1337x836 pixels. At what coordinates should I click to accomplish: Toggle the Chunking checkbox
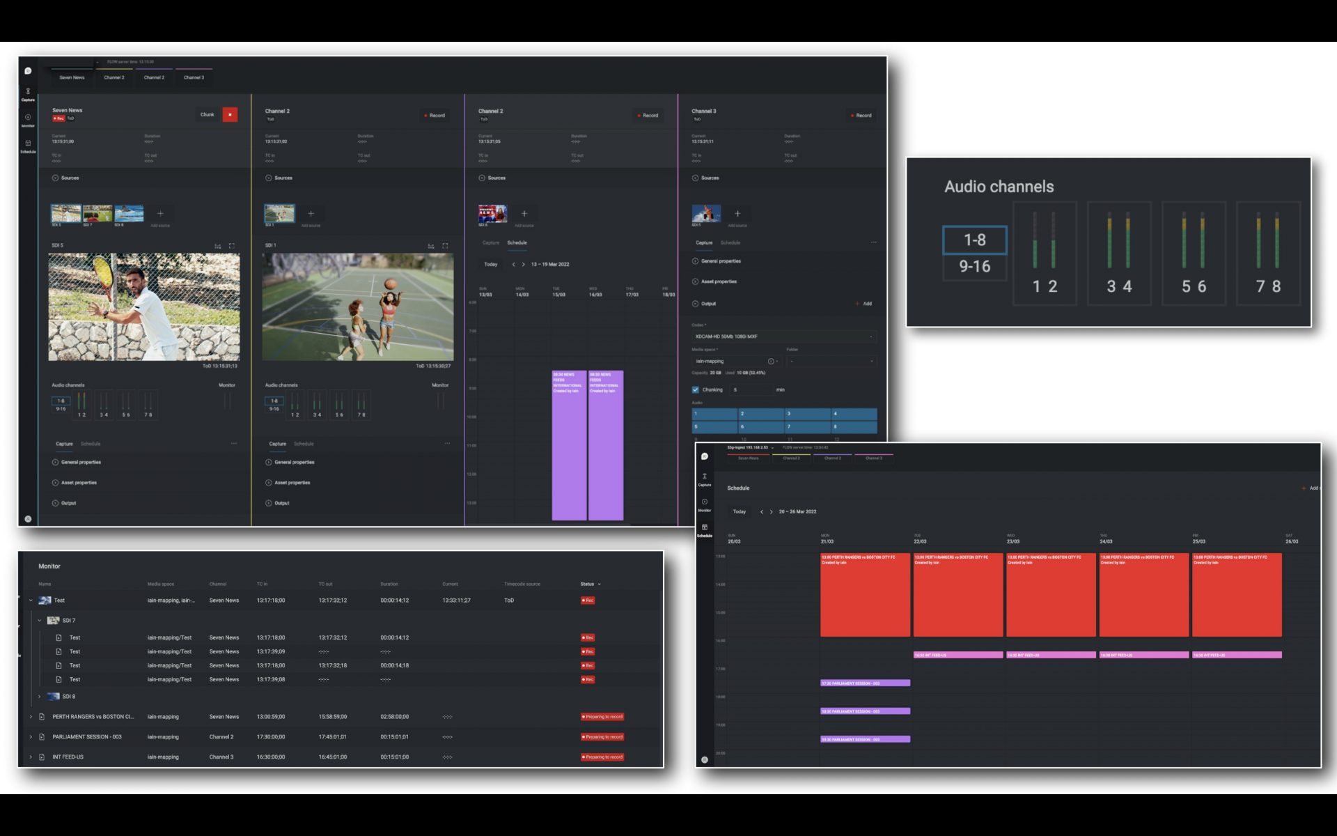[696, 390]
